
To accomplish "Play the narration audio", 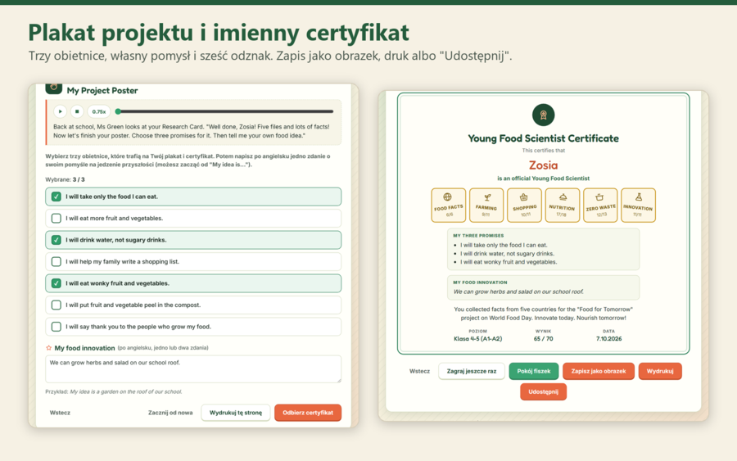I will pyautogui.click(x=60, y=111).
